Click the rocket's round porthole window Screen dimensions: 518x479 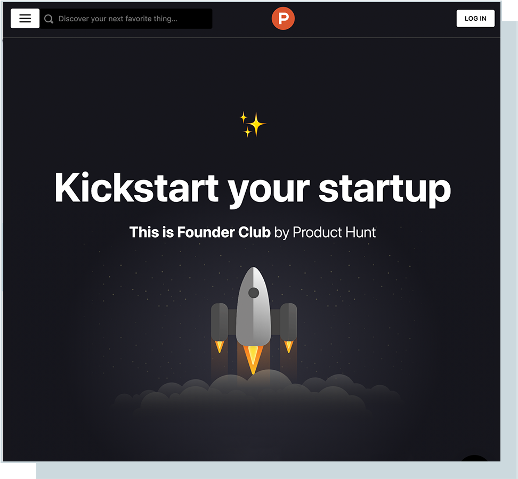pos(254,293)
